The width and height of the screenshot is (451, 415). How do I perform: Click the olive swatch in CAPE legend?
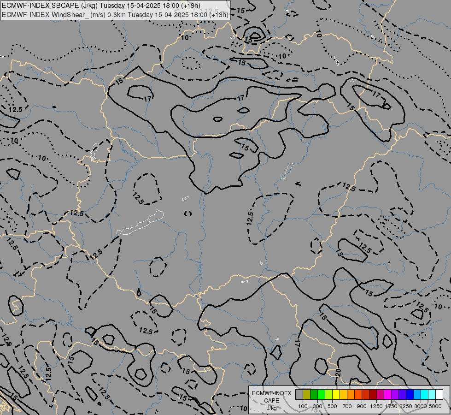(x=307, y=395)
